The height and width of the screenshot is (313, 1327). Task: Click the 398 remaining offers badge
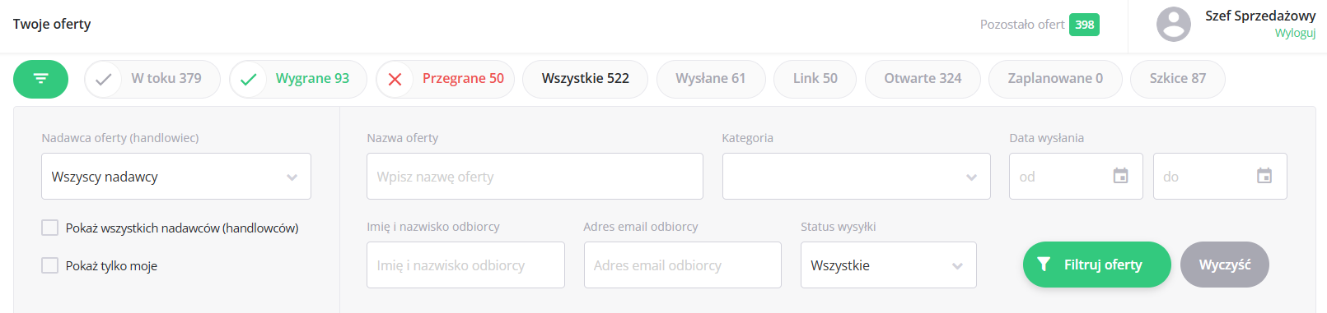tap(1084, 25)
